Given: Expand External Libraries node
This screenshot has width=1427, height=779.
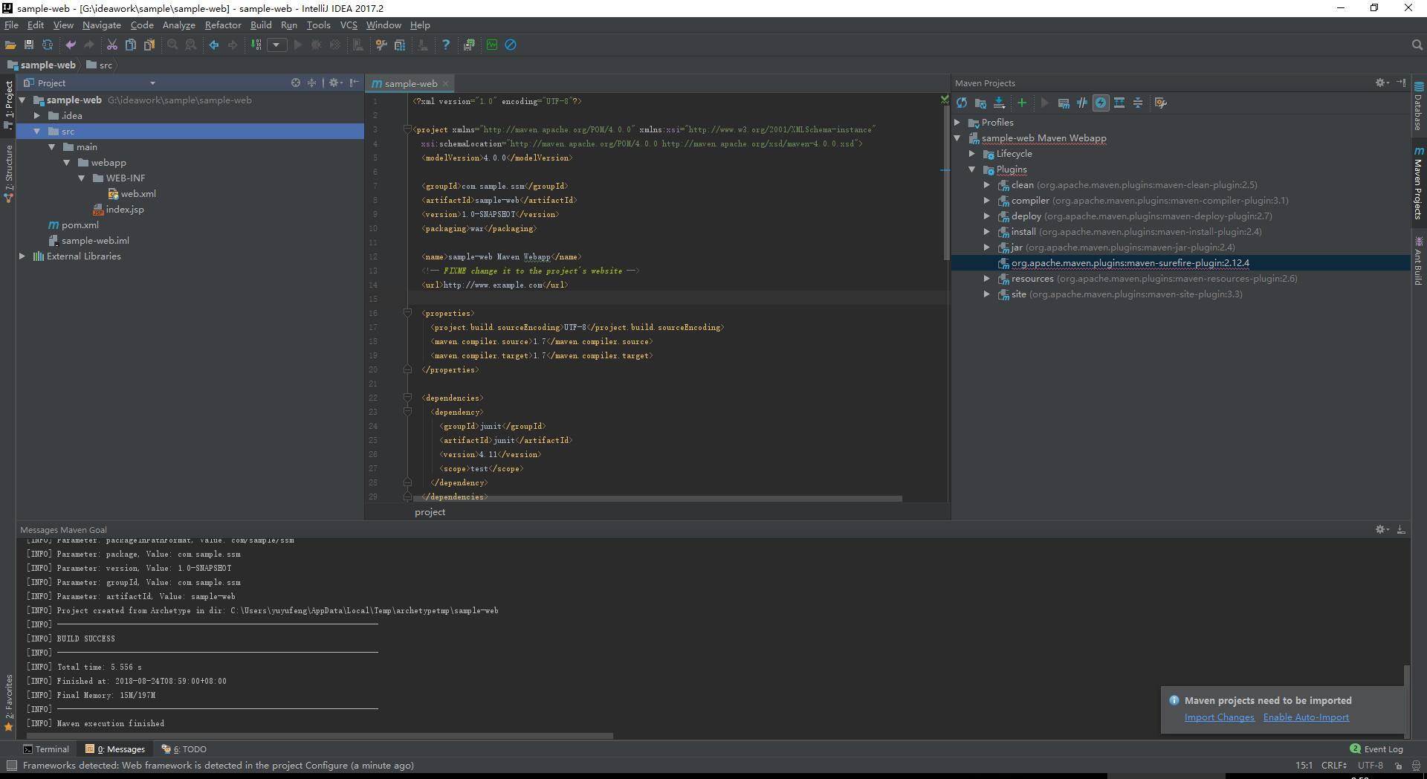Looking at the screenshot, I should [22, 256].
